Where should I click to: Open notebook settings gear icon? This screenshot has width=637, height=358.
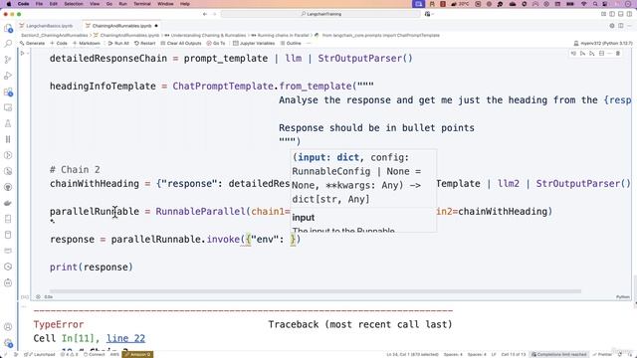[612, 26]
